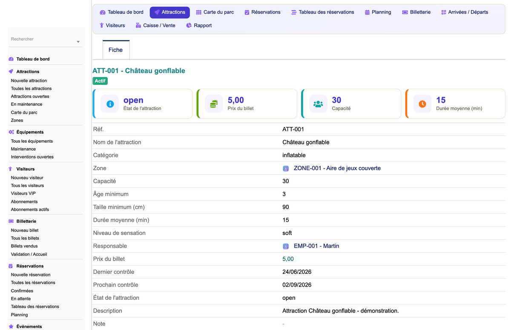Open Visiteurs VIP in sidebar

tap(23, 193)
